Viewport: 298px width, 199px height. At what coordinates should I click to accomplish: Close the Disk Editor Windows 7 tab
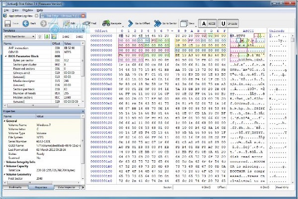[83, 16]
